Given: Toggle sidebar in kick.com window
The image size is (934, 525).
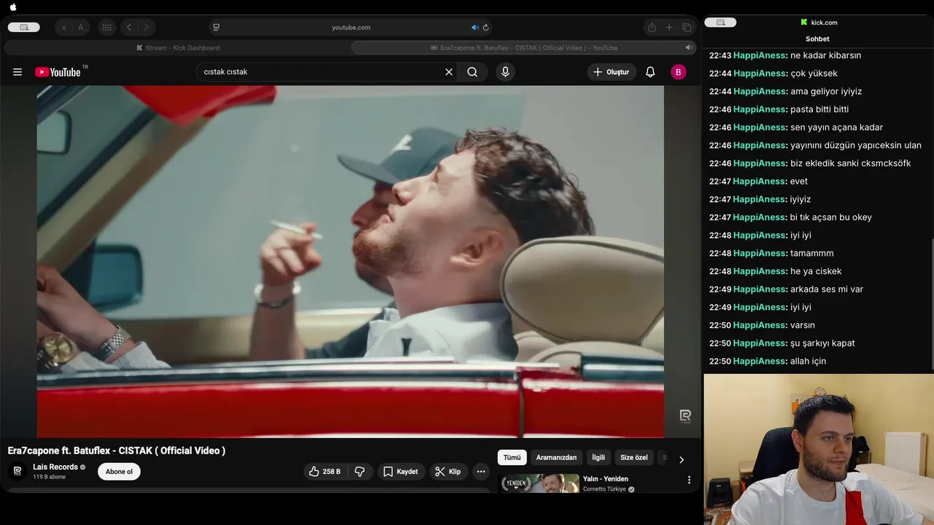Looking at the screenshot, I should [721, 23].
